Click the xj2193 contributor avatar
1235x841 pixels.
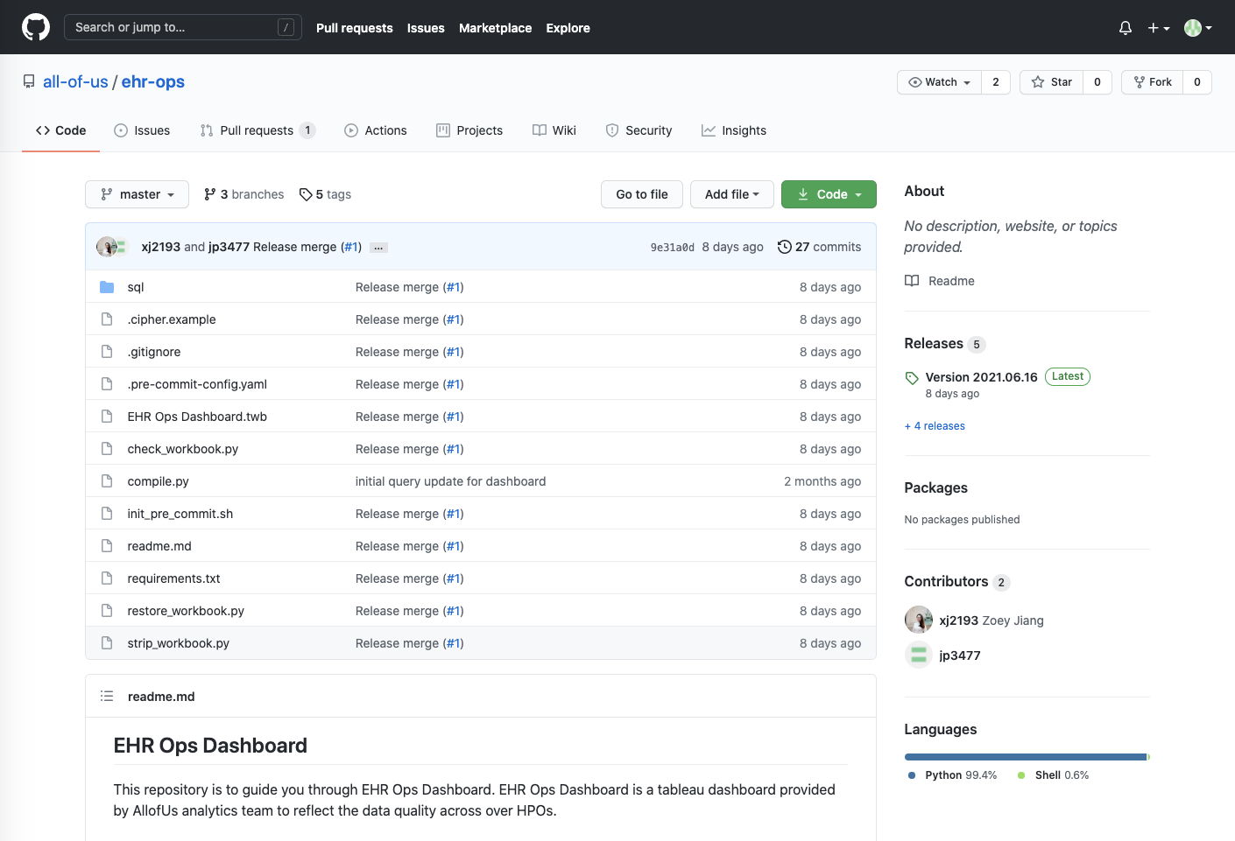[x=919, y=620]
